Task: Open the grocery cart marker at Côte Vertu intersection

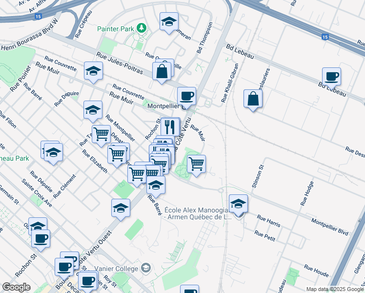Action: point(137,174)
